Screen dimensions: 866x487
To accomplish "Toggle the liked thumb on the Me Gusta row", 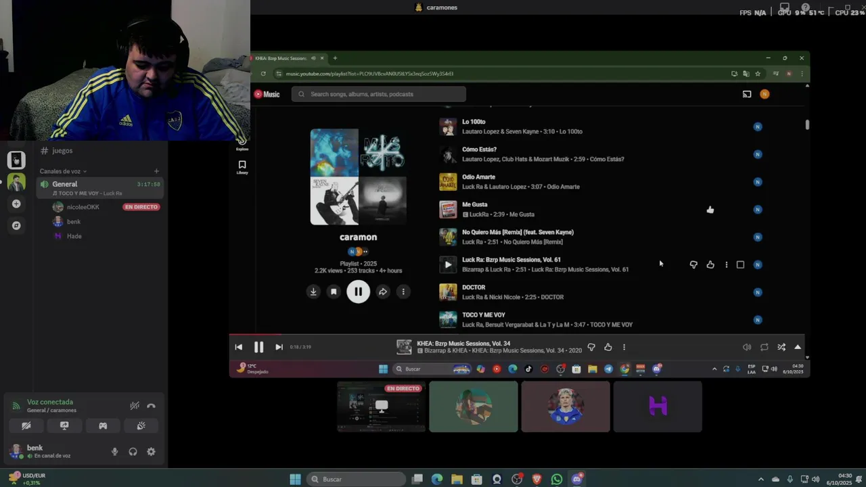I will (x=710, y=210).
